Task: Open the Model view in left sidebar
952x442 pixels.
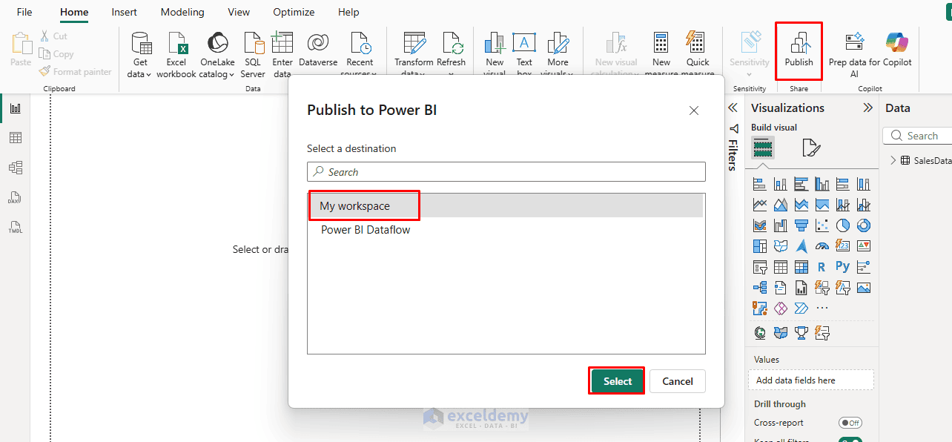Action: point(15,168)
